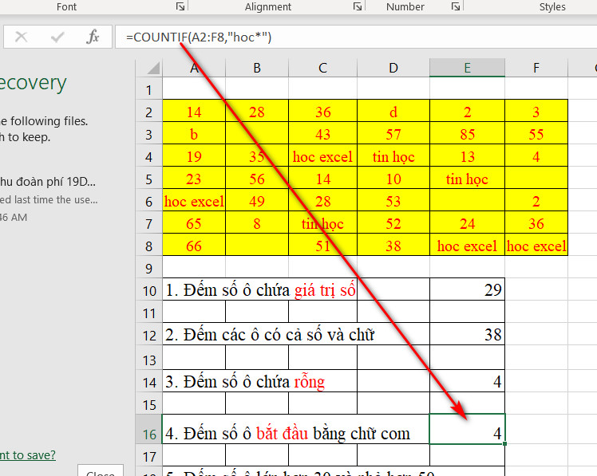
Task: Click label '1. Đếm số ô chứa giá trị số'
Action: point(260,290)
